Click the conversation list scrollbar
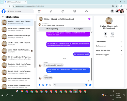Viewport: 127px width, 101px height. tap(35, 44)
